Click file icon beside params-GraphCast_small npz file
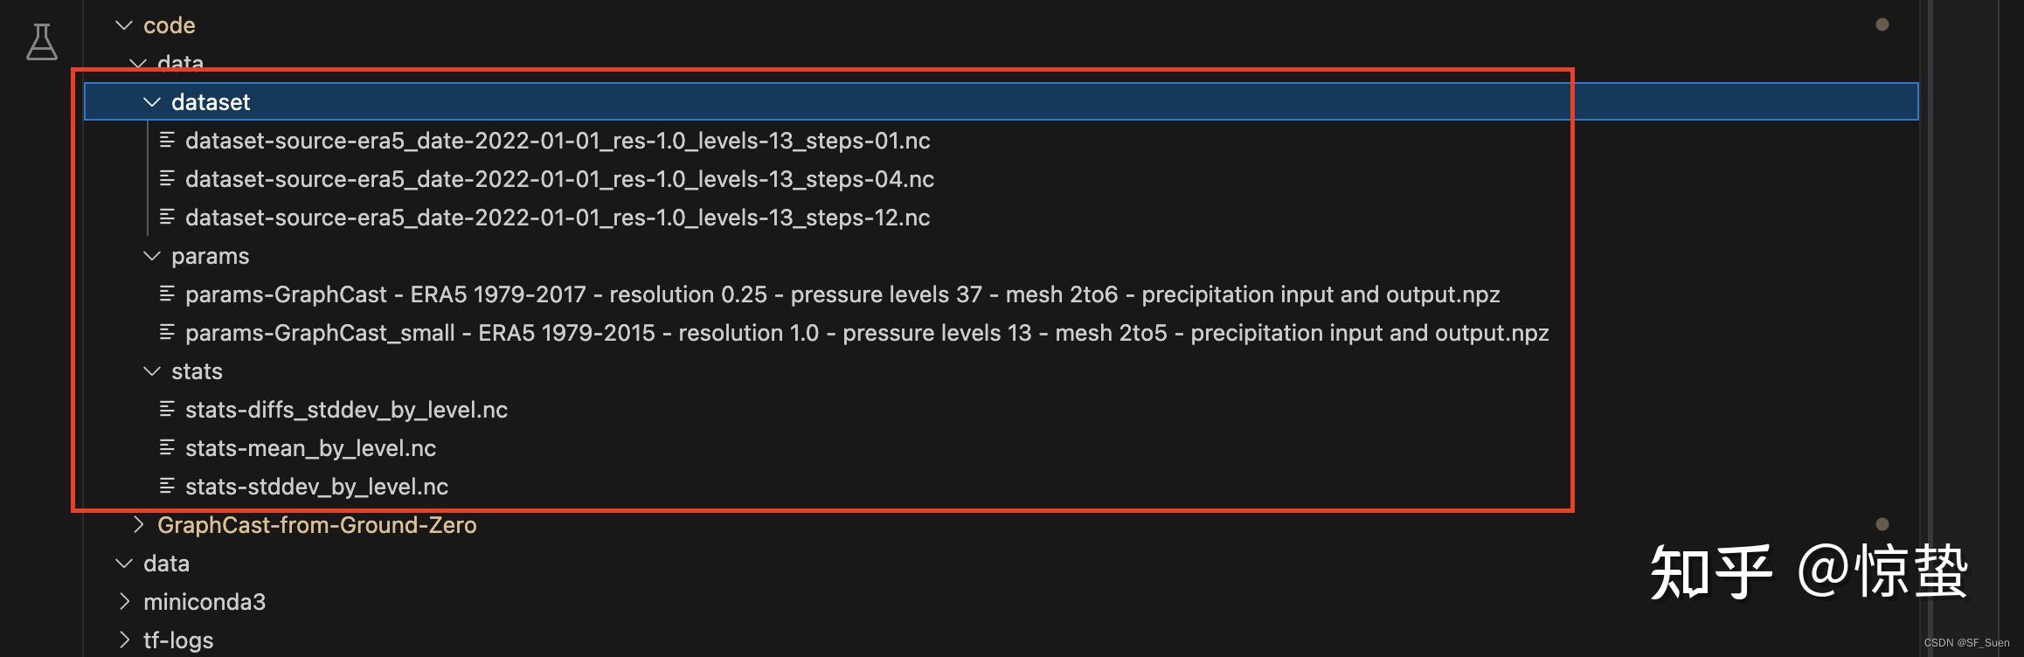Screen dimensions: 2024x657 click(x=167, y=332)
